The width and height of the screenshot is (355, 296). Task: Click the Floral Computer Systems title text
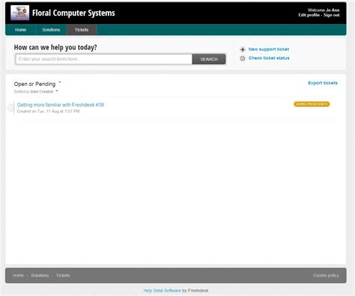pos(73,13)
